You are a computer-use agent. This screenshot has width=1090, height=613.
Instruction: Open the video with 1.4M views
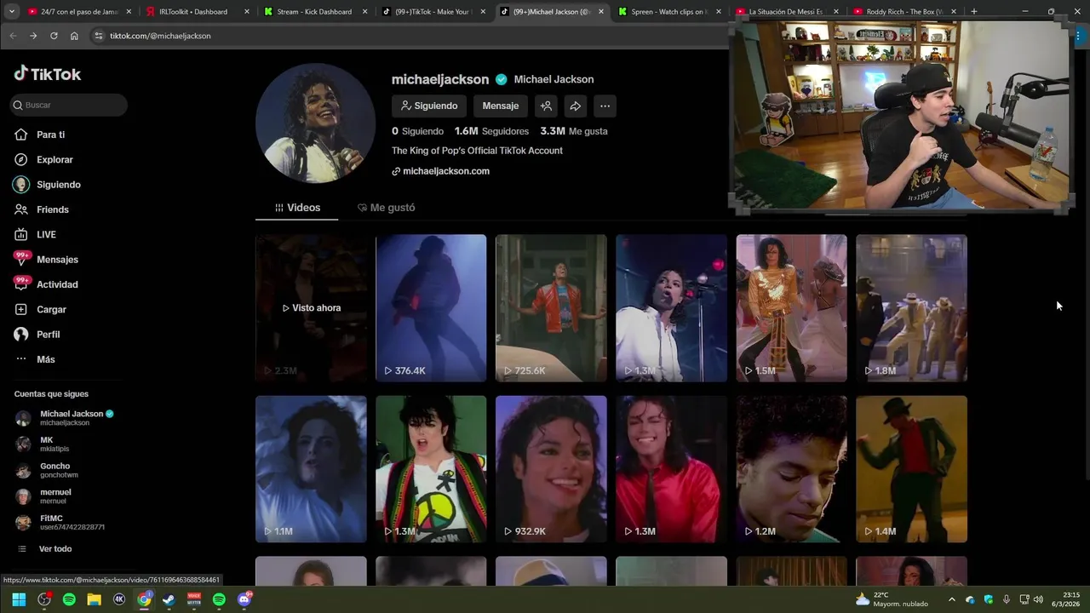coord(911,469)
